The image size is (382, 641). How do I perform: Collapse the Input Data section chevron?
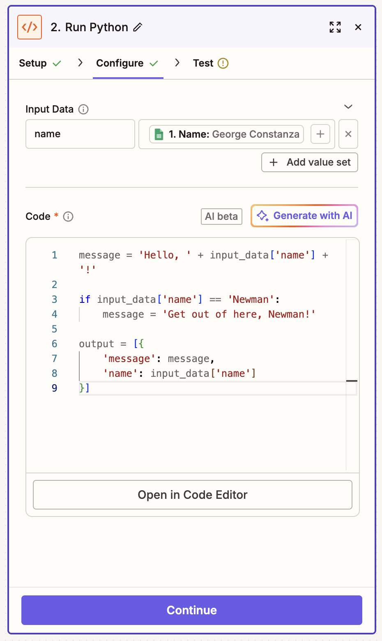(348, 107)
